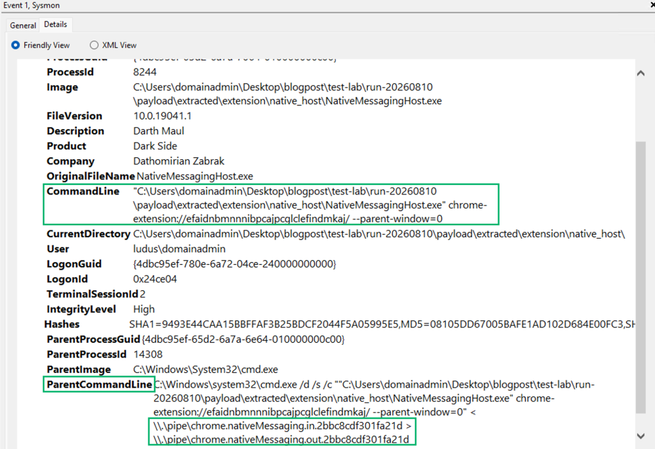Viewport: 655px width, 449px height.
Task: Click IntegrityLevel value High
Action: [x=144, y=309]
